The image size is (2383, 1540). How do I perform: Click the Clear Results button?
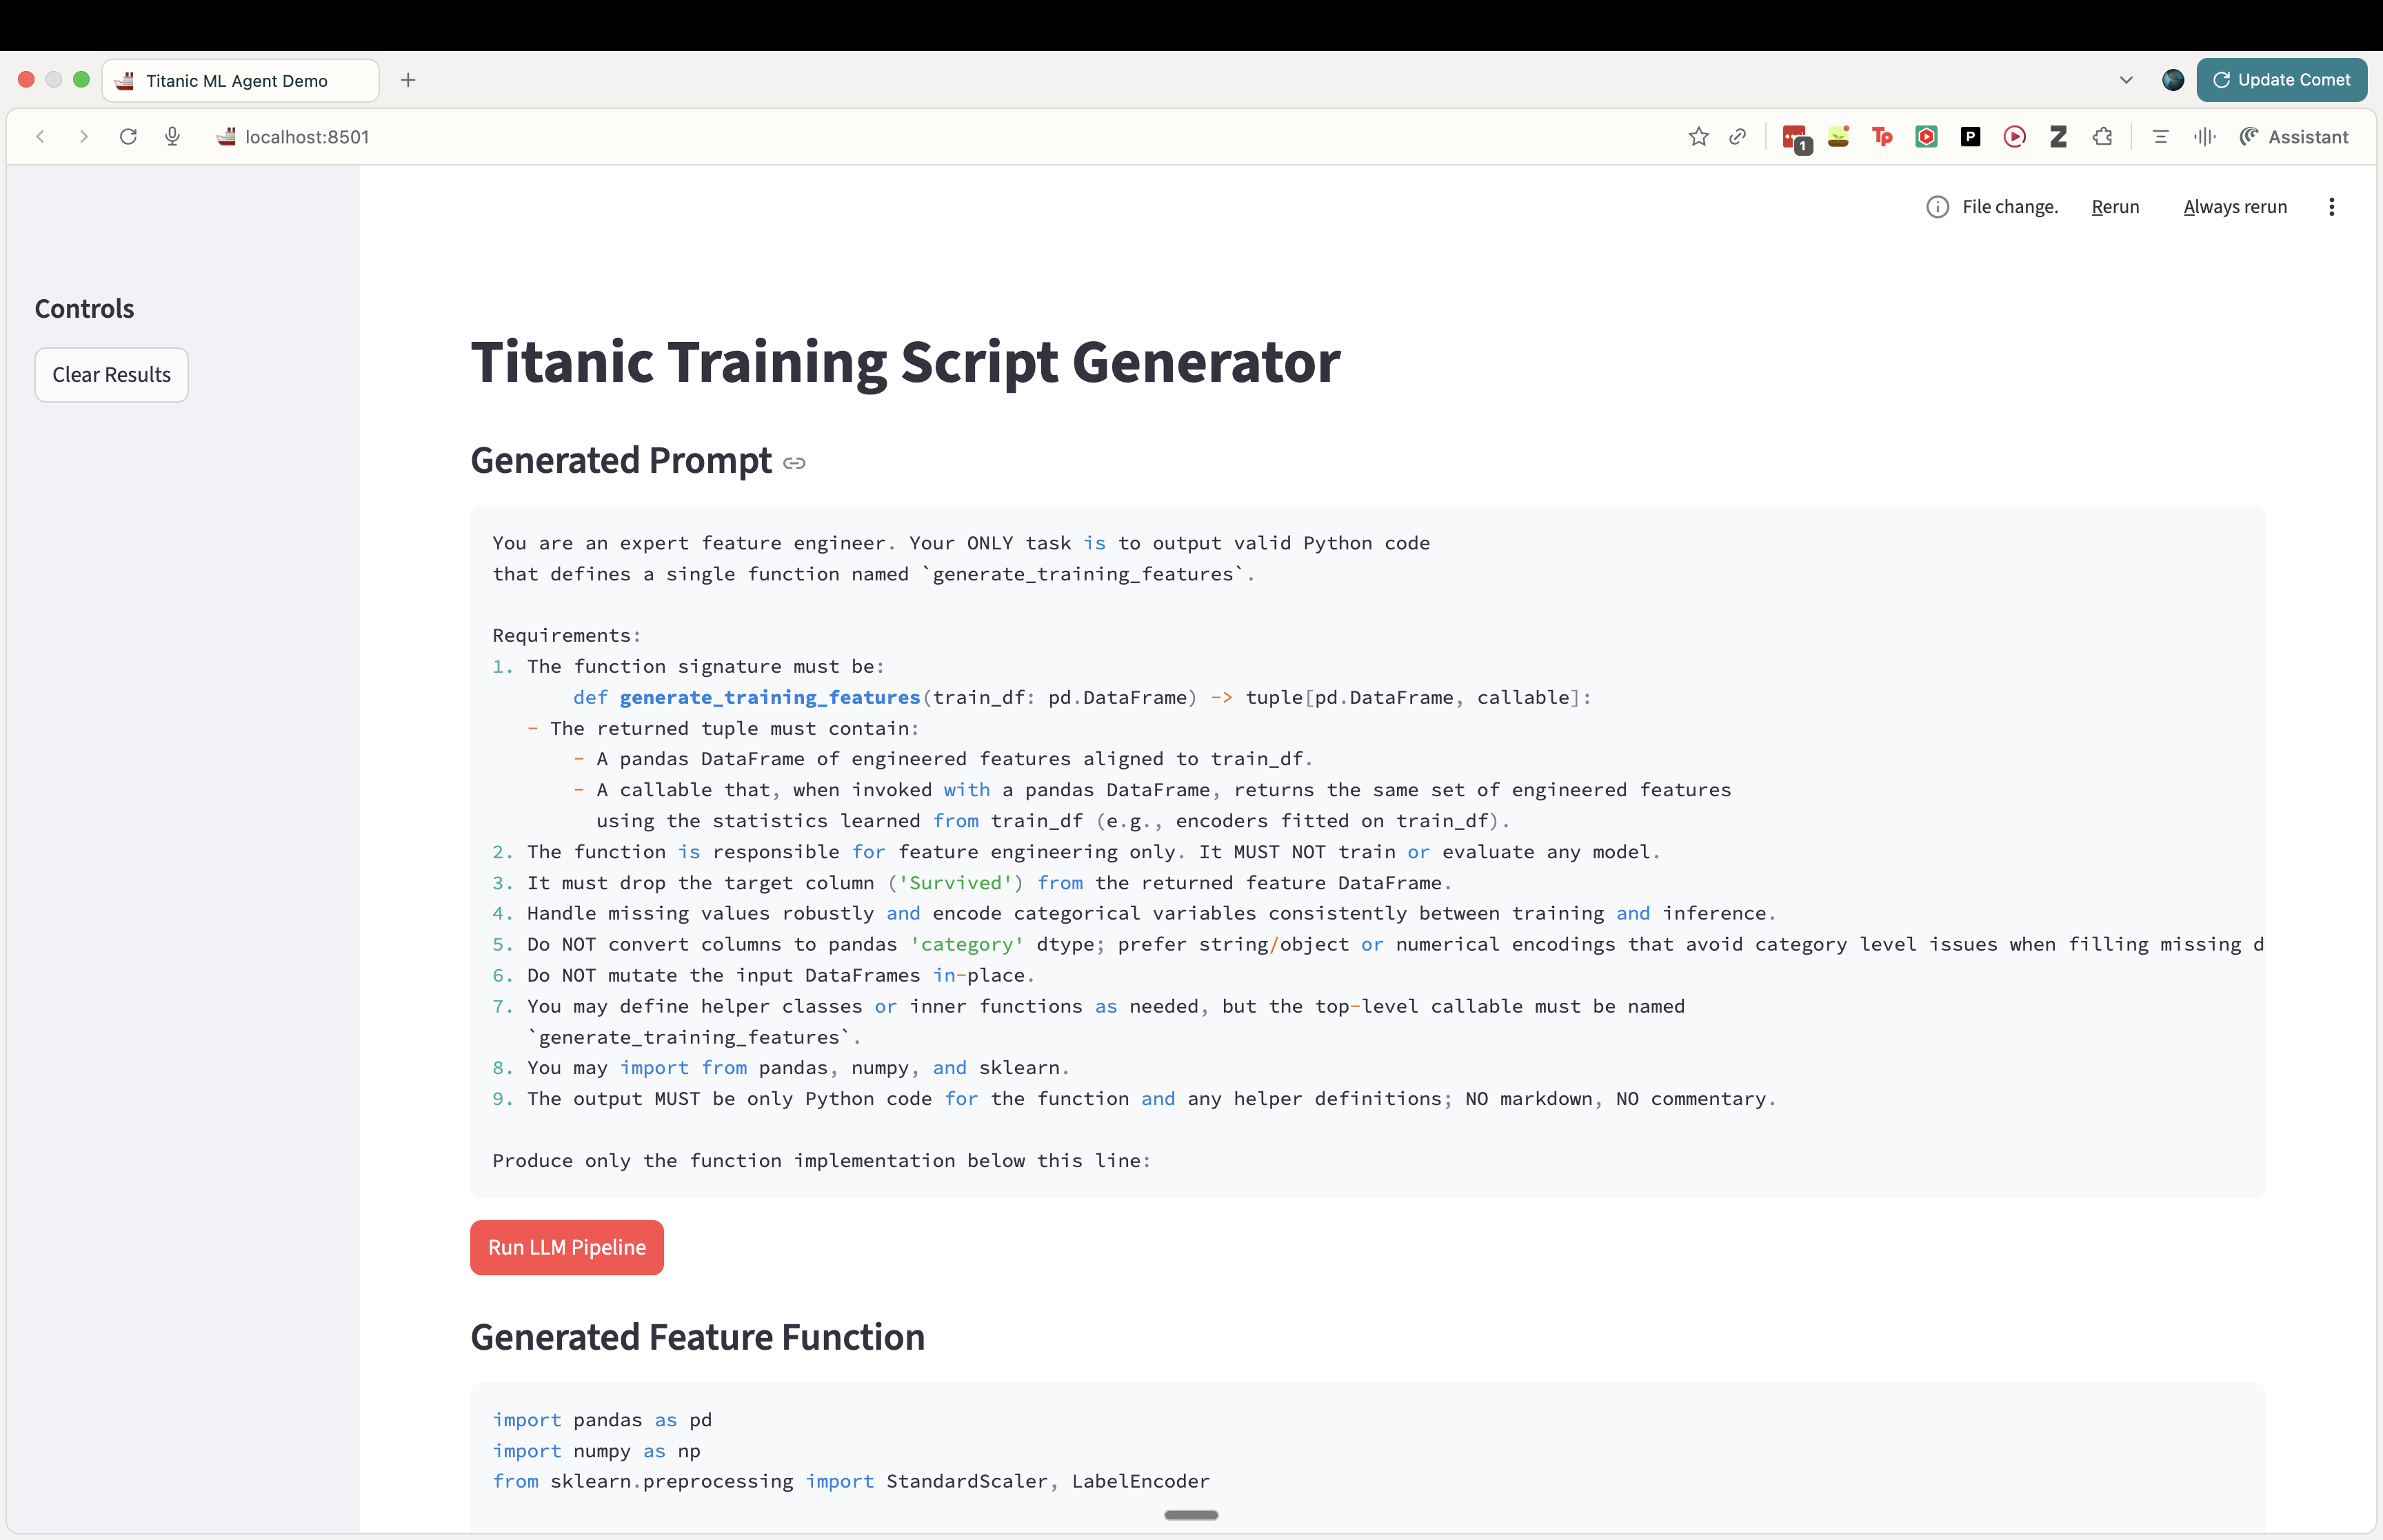click(x=111, y=375)
